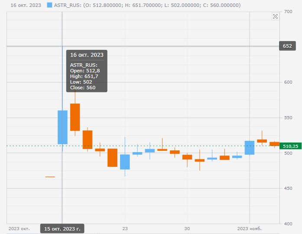Click the 2023 нояб. time axis label
302x234 pixels.
click(249, 228)
